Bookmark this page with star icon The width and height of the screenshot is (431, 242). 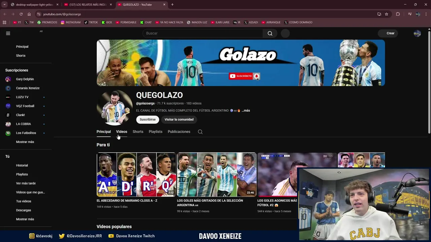pyautogui.click(x=387, y=14)
